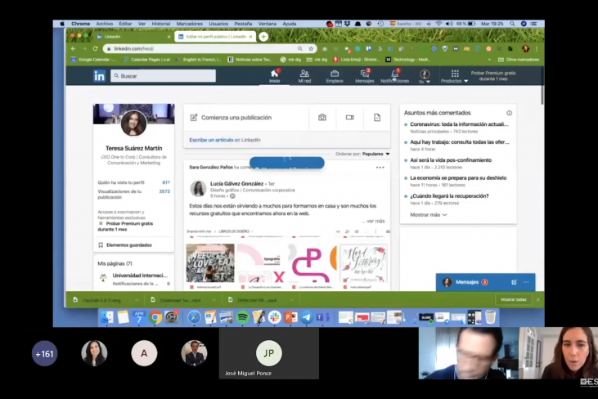
Task: Open the Mi red section
Action: (304, 76)
